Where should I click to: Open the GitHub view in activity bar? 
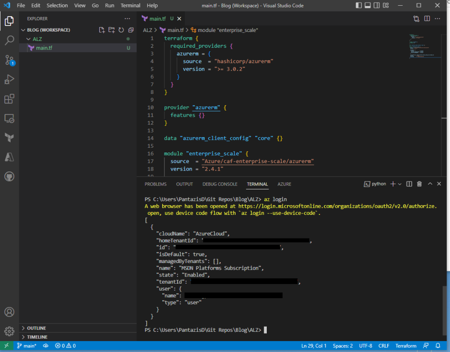9,176
